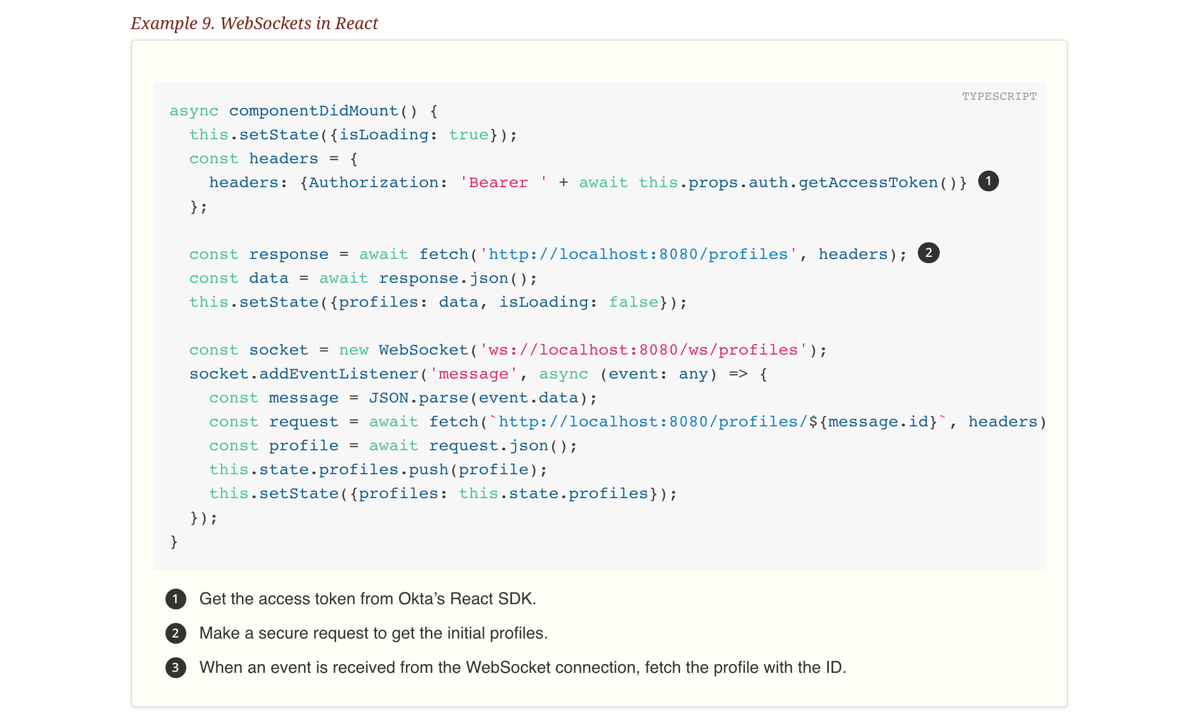Click numbered marker 2 in the explanation list
This screenshot has height=728, width=1203.
pyautogui.click(x=176, y=633)
